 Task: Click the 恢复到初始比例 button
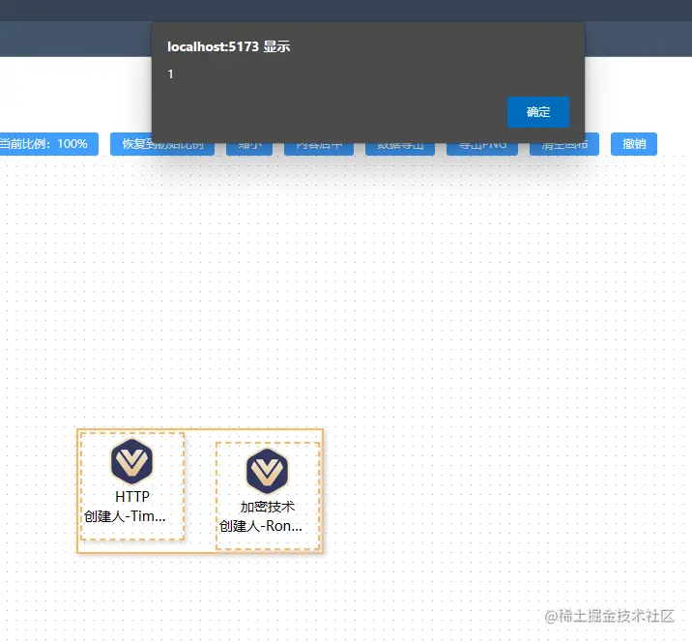click(x=162, y=144)
